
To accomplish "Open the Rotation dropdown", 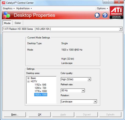I will pyautogui.click(x=79, y=101).
